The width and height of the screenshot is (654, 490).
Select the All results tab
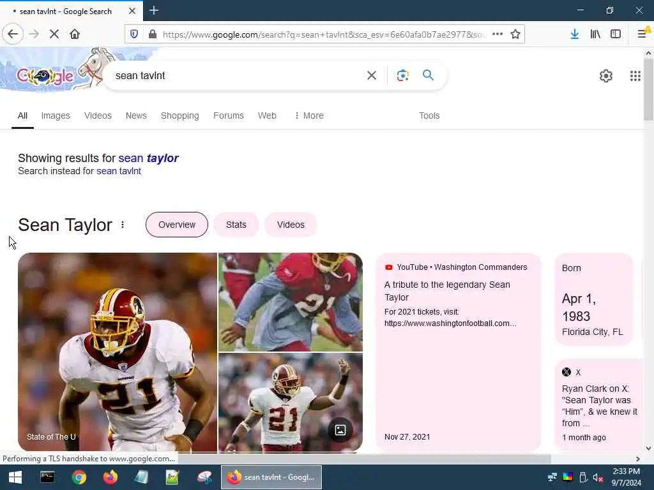click(22, 116)
